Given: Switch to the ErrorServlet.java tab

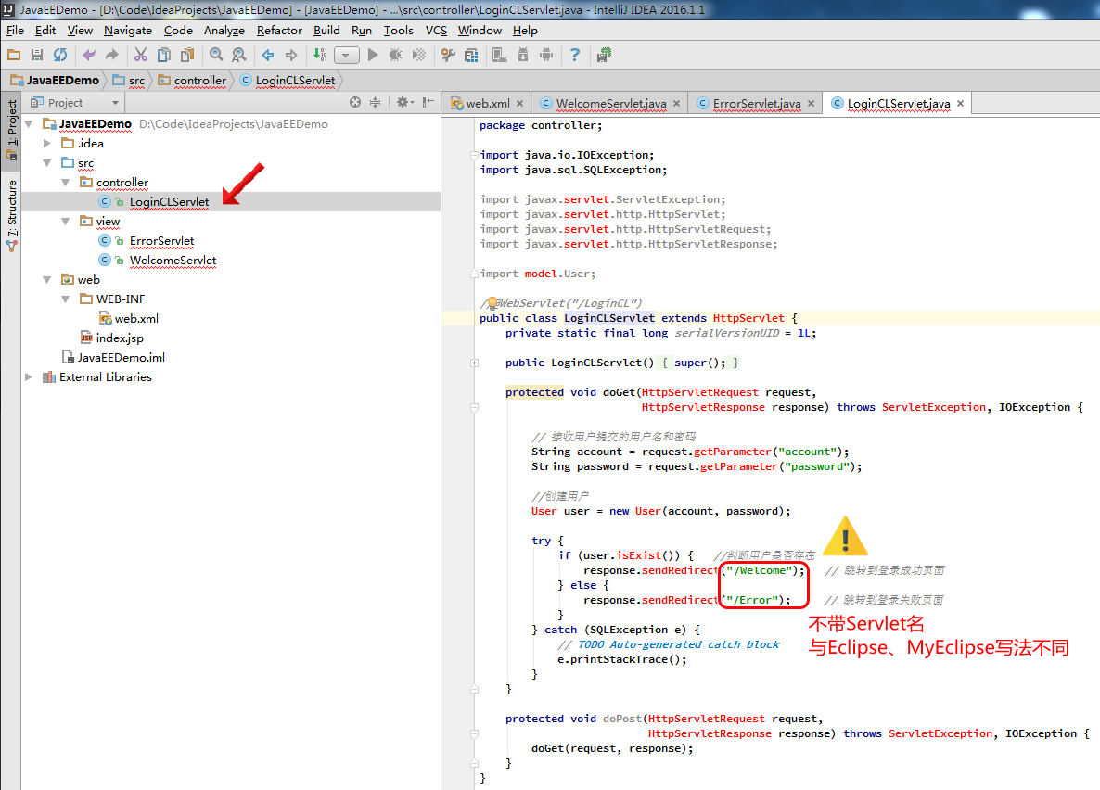Looking at the screenshot, I should coord(756,103).
